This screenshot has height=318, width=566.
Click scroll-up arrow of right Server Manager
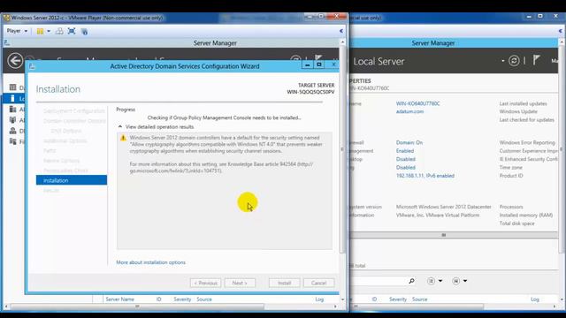tap(562, 42)
